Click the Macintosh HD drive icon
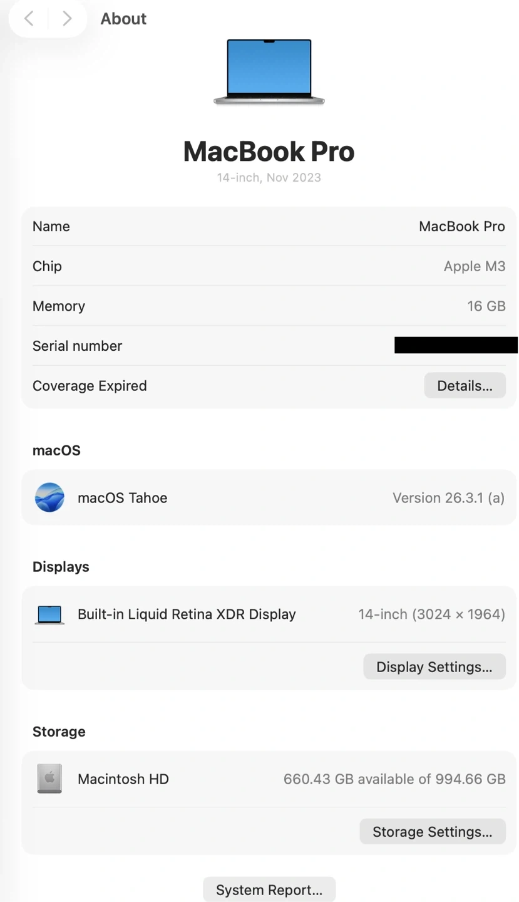The height and width of the screenshot is (902, 519). (49, 779)
